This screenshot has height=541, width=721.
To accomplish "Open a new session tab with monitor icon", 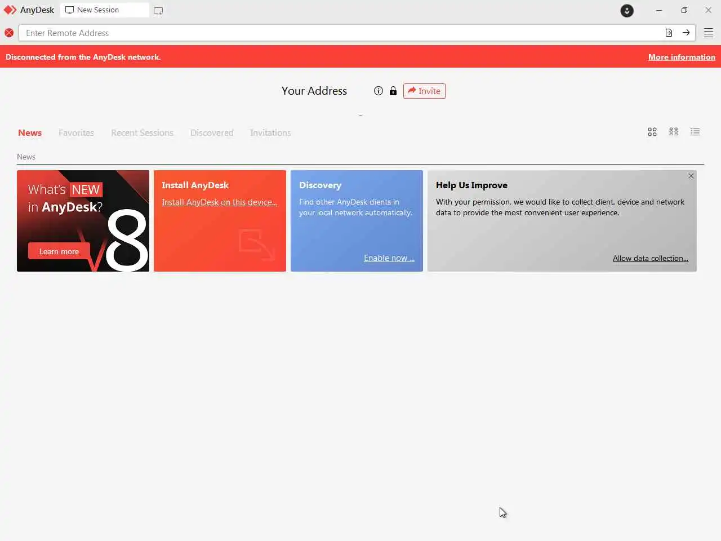I will pos(158,11).
